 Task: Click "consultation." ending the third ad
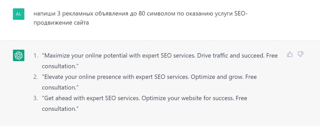[60, 109]
